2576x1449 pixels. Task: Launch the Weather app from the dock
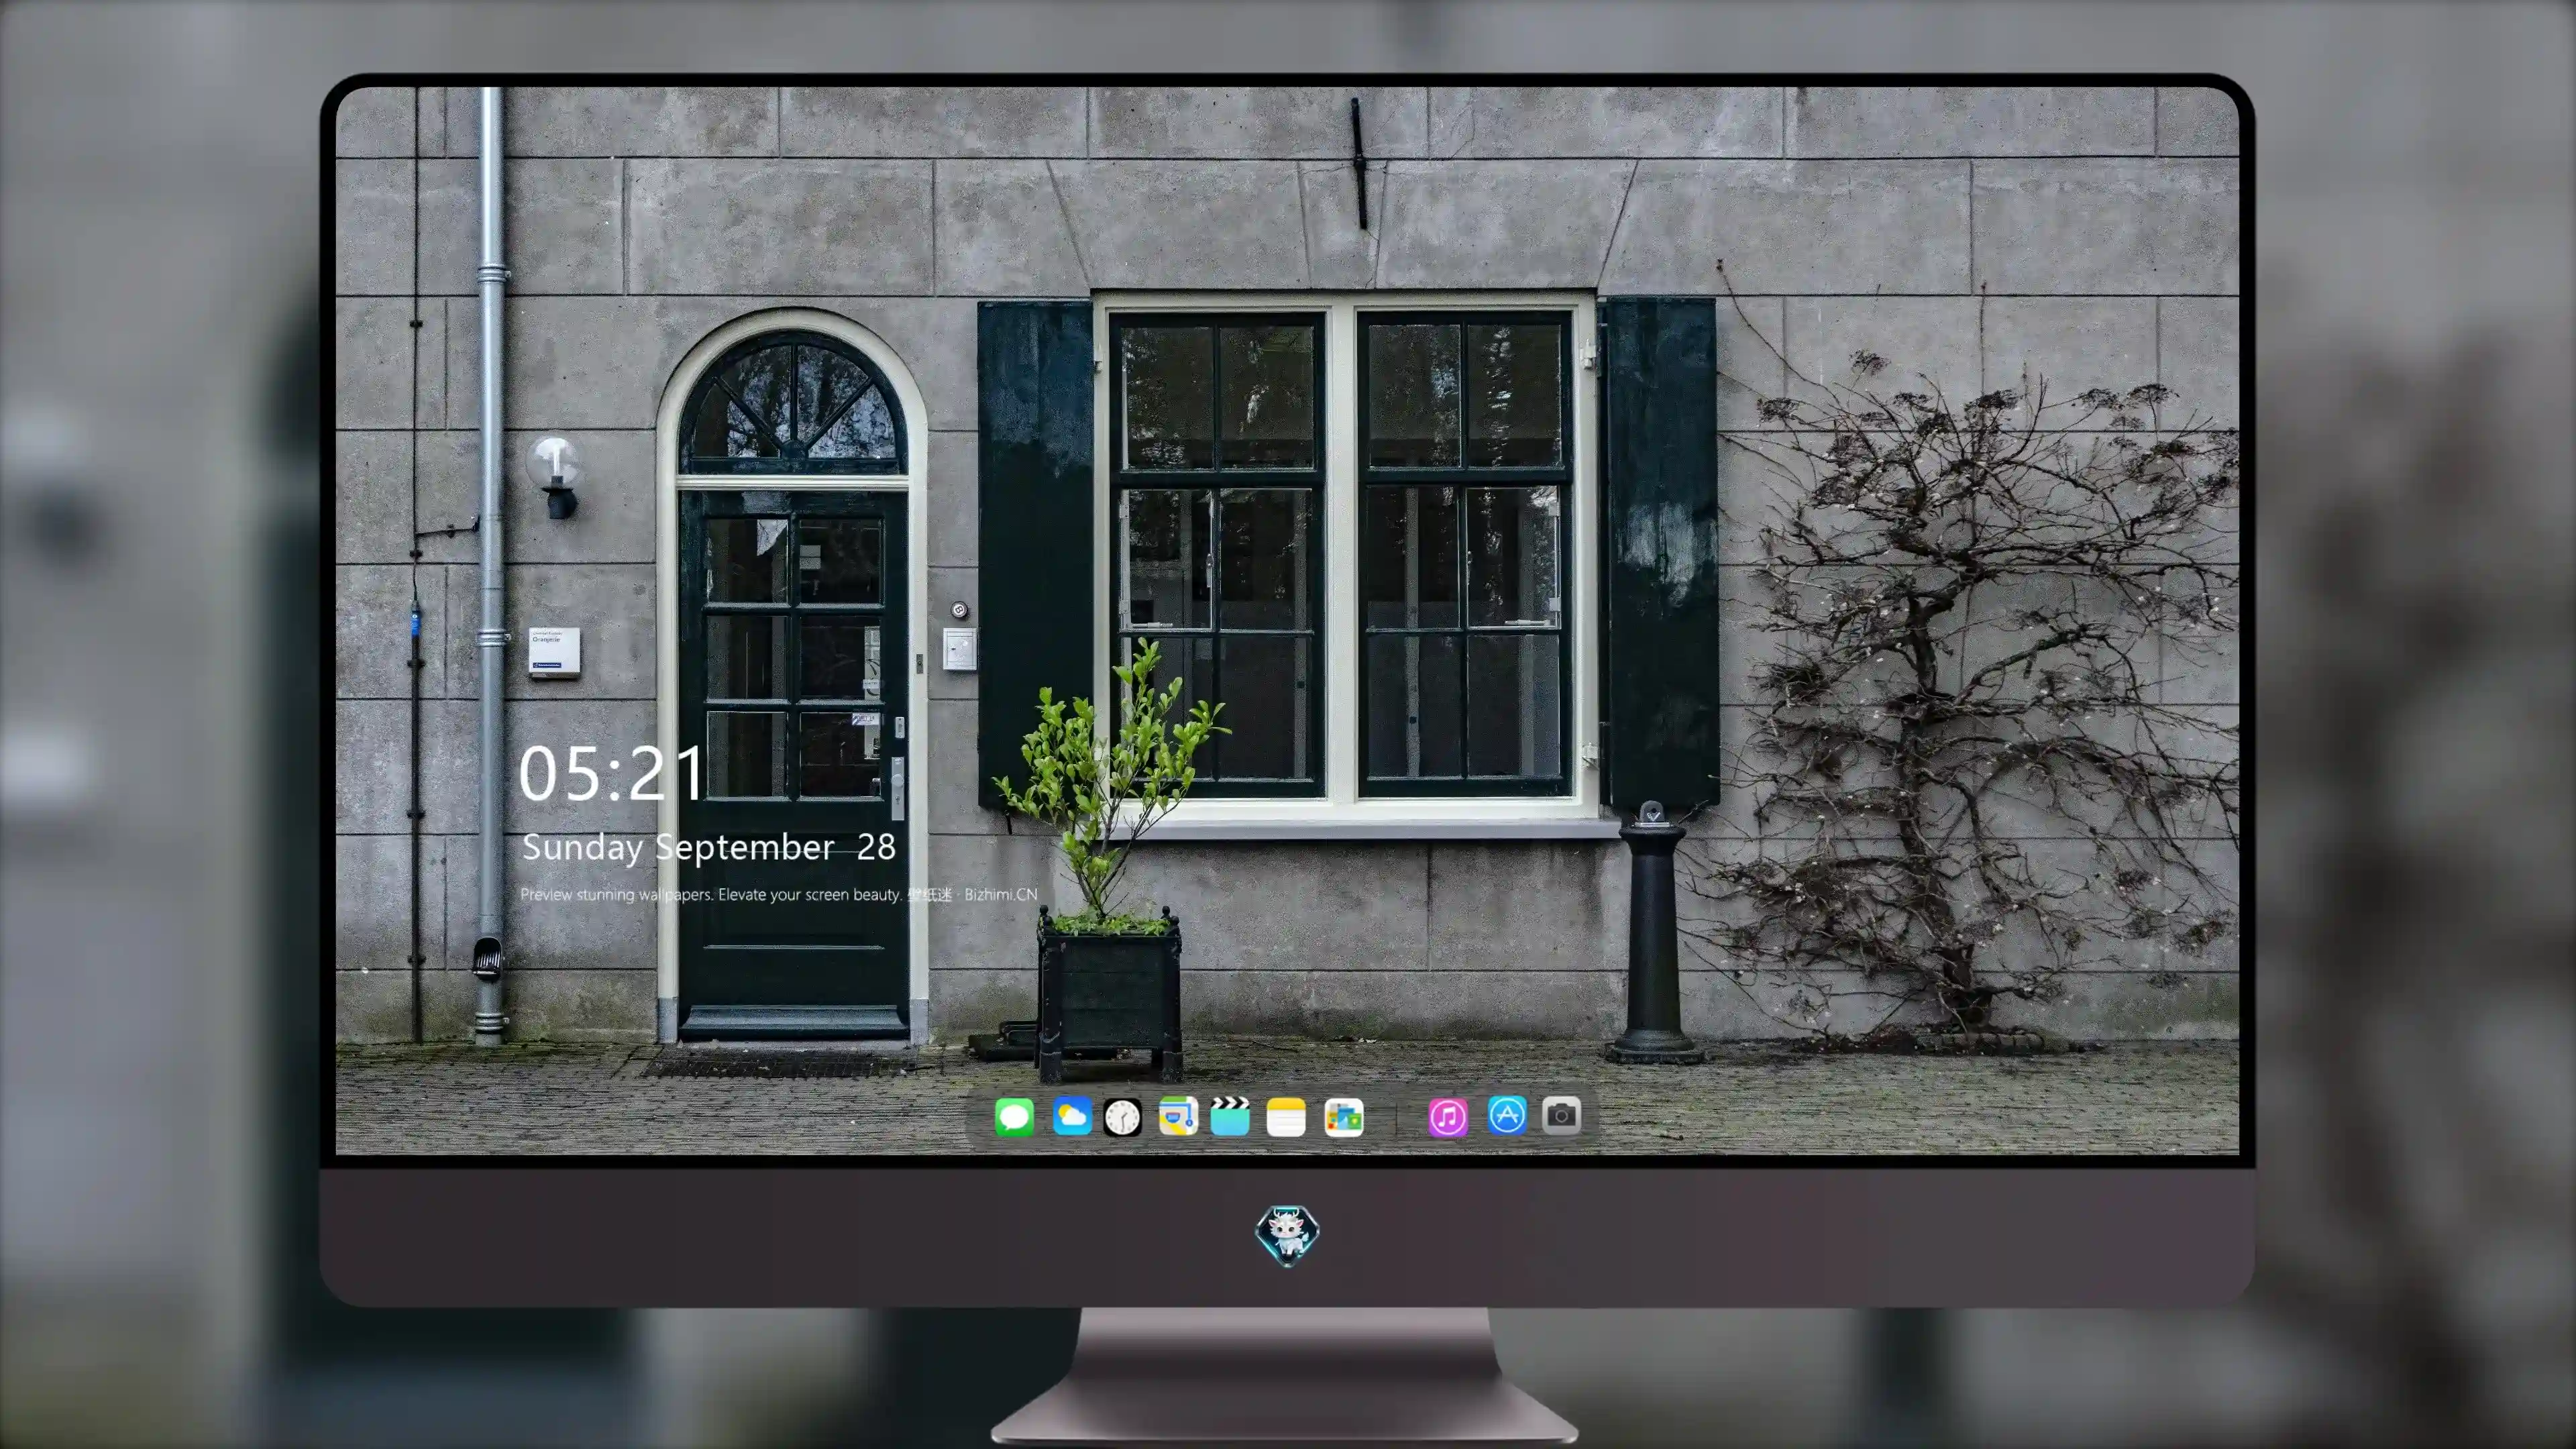coord(1071,1116)
